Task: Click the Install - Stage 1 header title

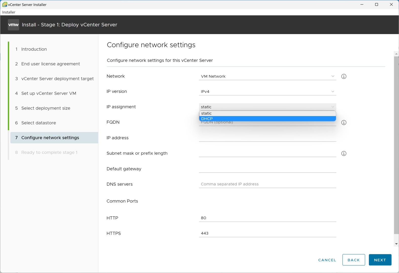Action: tap(70, 25)
